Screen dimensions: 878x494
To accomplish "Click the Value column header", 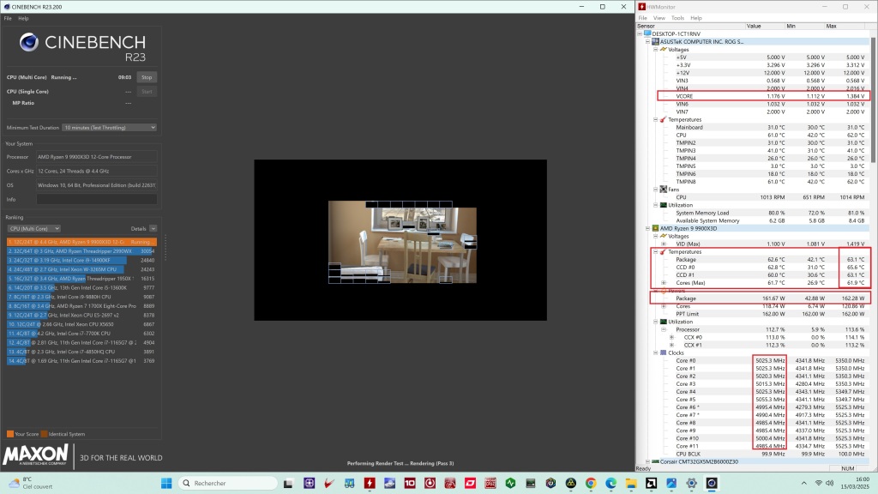I will (766, 26).
